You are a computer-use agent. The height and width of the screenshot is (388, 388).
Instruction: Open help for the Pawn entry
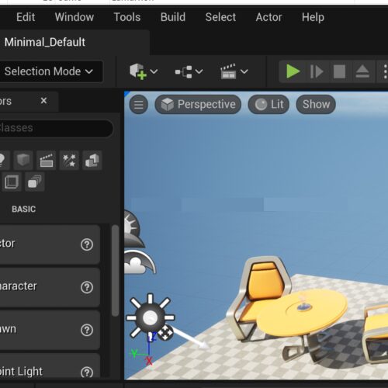(87, 330)
